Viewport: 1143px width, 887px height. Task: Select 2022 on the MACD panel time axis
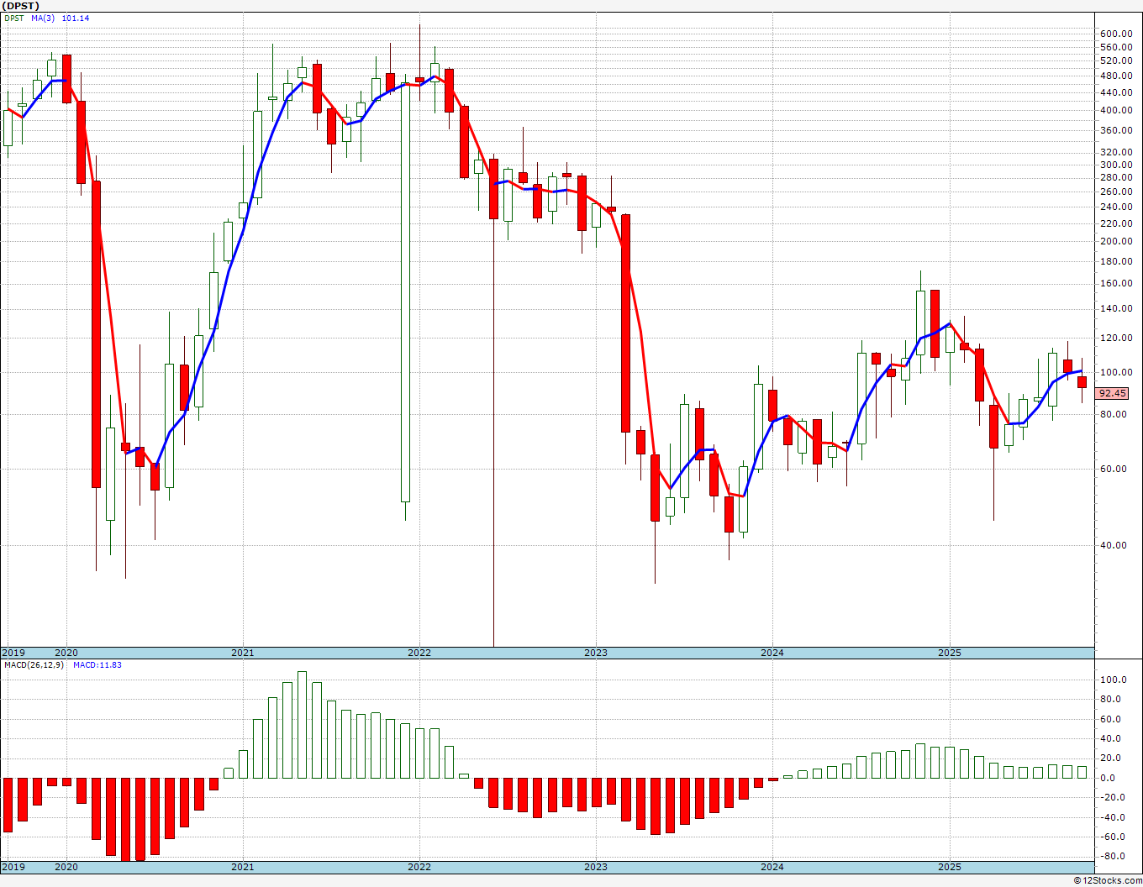tap(419, 867)
